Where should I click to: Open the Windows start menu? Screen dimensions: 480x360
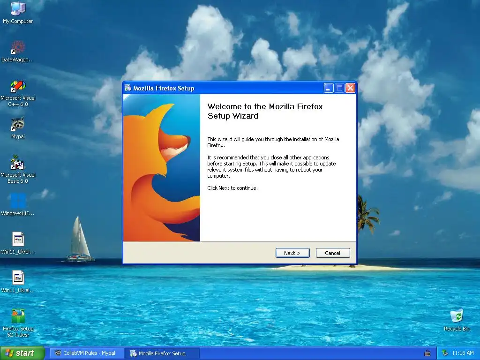[22, 353]
